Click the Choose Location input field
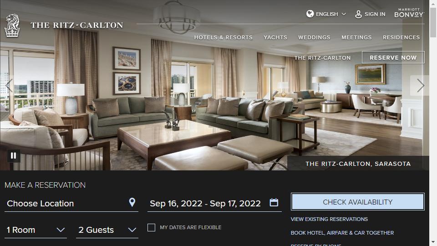This screenshot has height=246, width=437. pyautogui.click(x=71, y=204)
